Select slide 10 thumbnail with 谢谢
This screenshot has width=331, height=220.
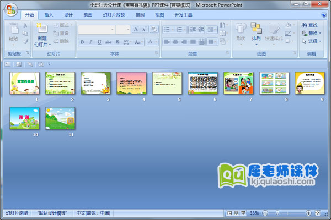(24, 118)
